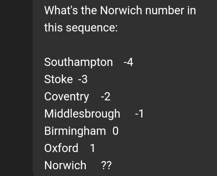Image resolution: width=217 pixels, height=176 pixels.
Task: Click the Stoke entry
Action: tap(58, 79)
